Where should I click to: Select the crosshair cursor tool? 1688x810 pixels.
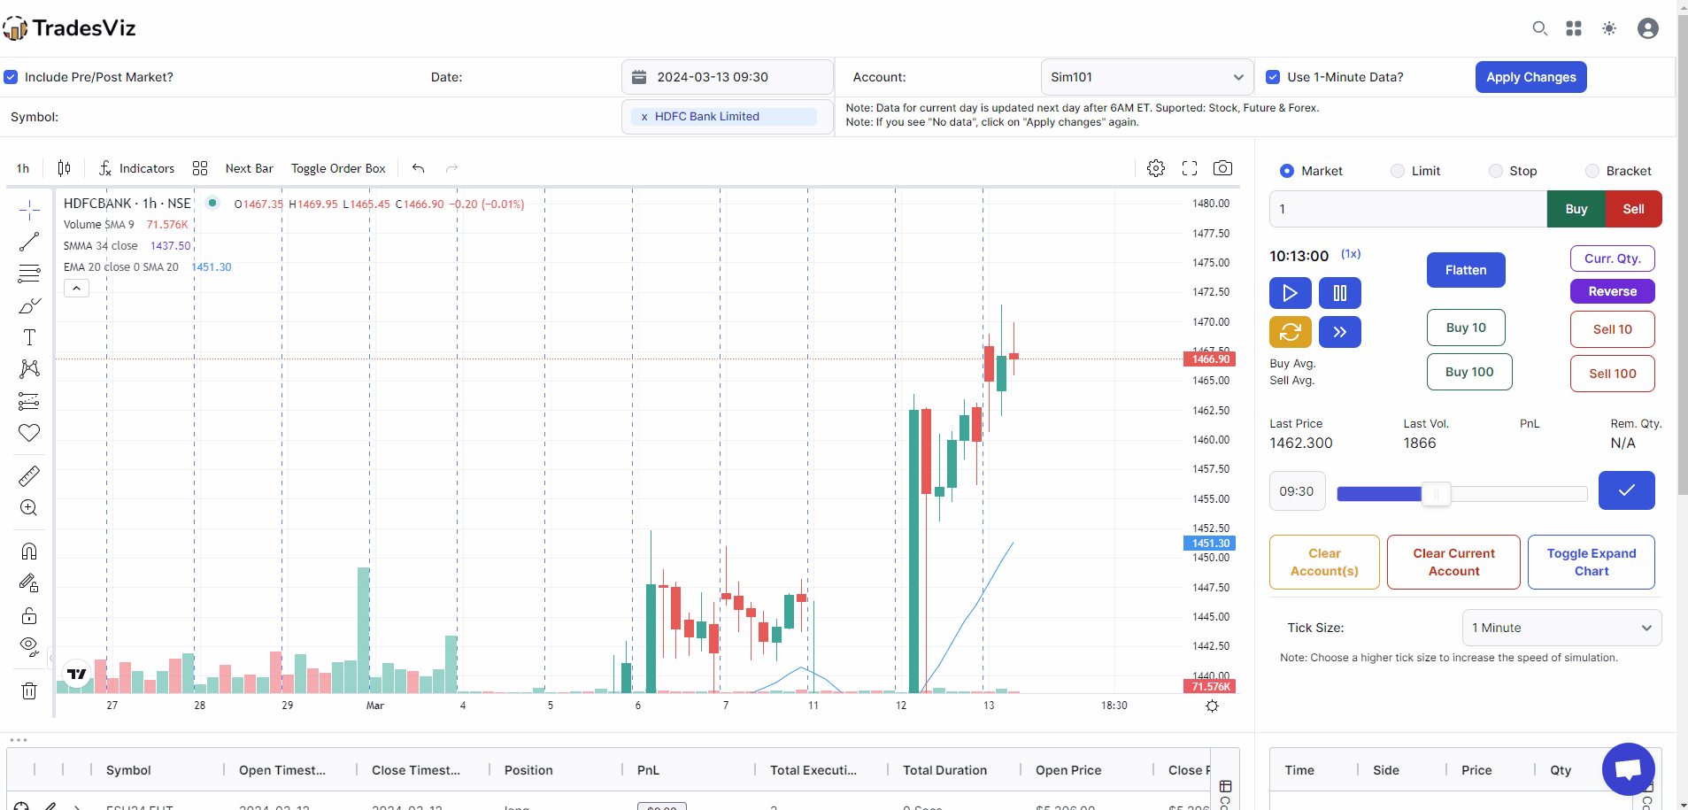(x=29, y=210)
